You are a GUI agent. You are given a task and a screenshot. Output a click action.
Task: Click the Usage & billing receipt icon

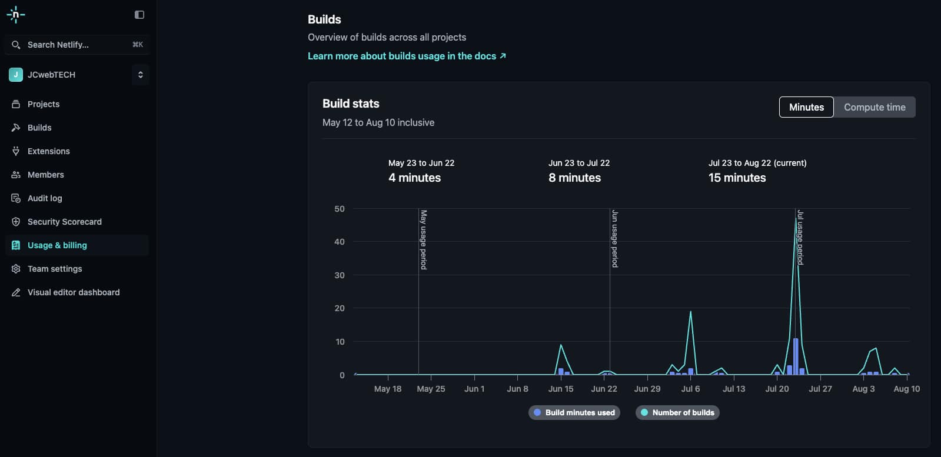(16, 245)
